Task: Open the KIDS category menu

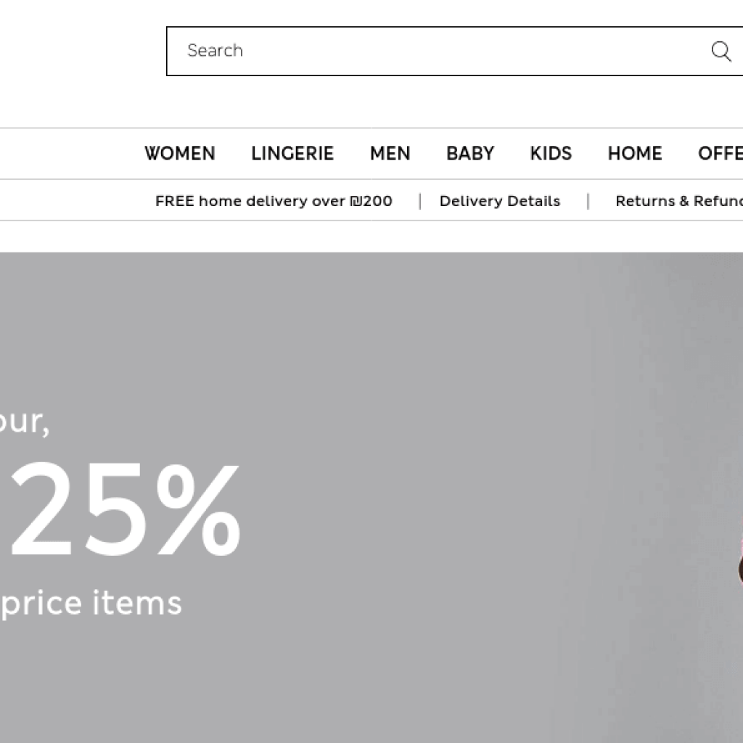Action: coord(550,153)
